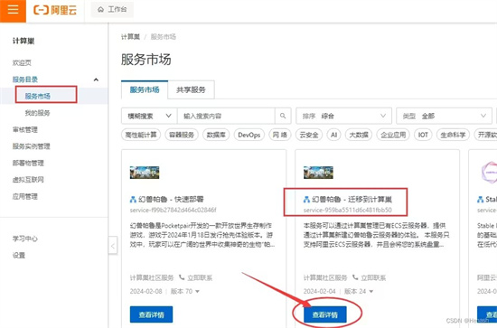Switch to the 服务市场 tab
Viewport: 497px width, 328px height.
tap(145, 90)
